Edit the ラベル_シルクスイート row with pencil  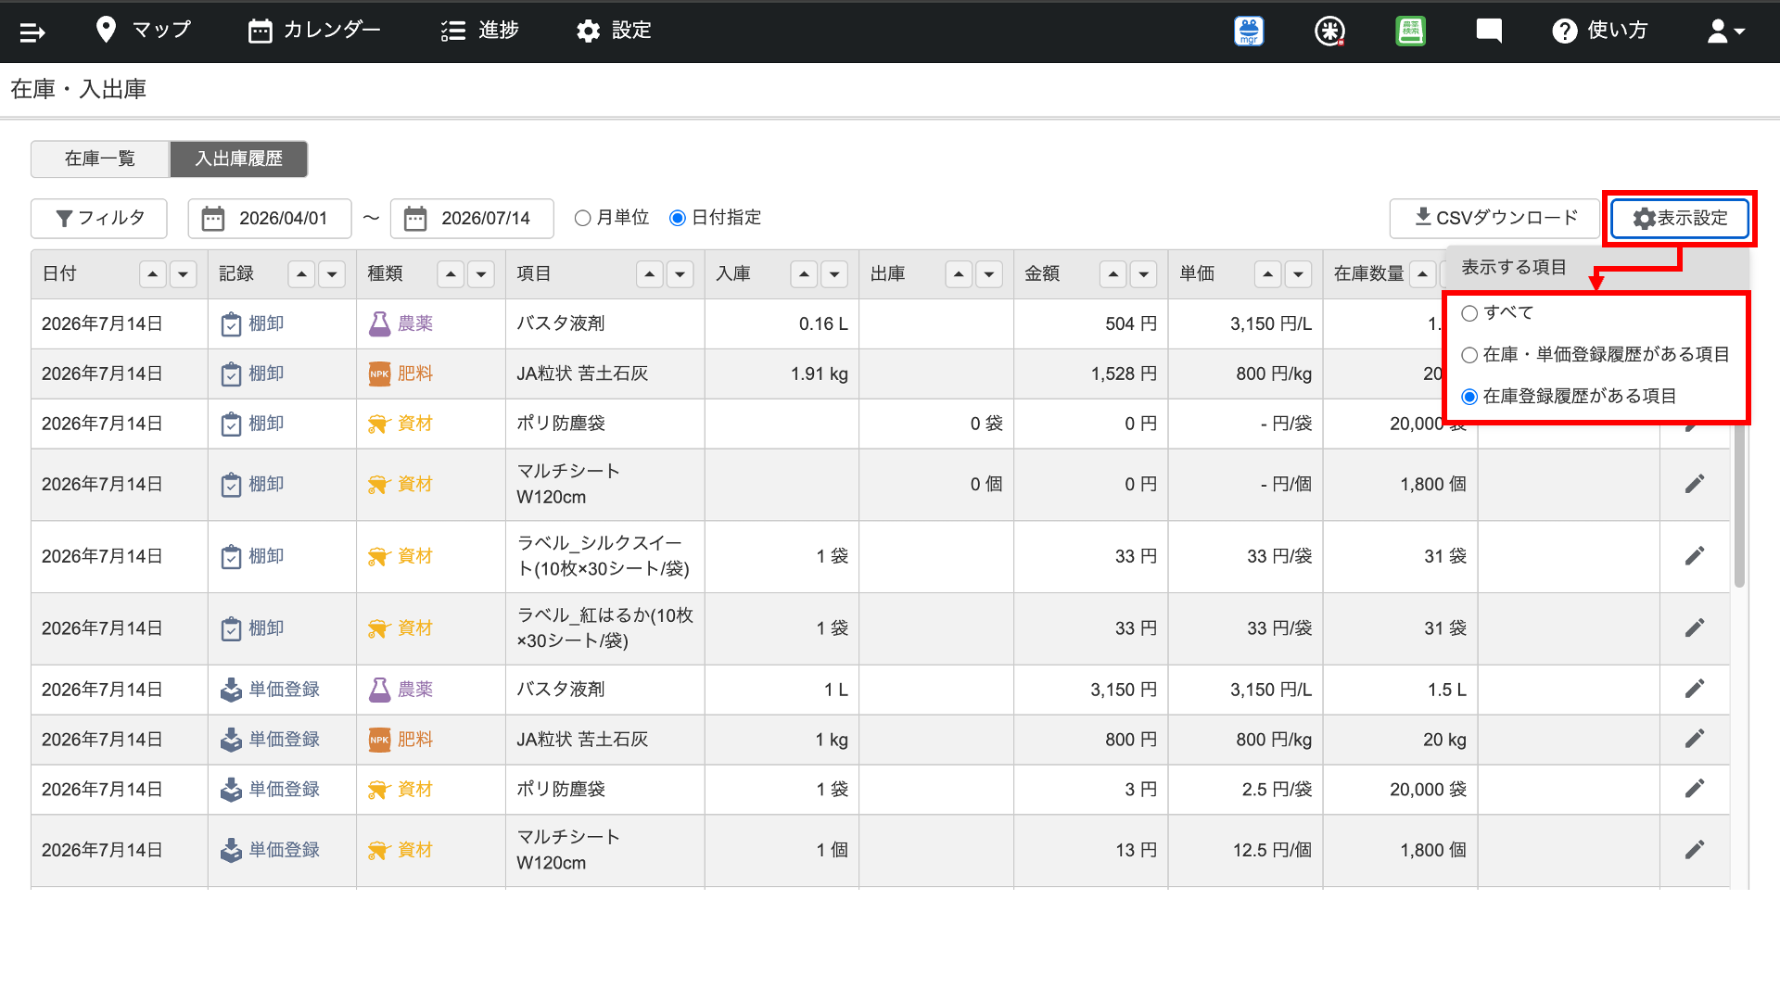[1695, 556]
